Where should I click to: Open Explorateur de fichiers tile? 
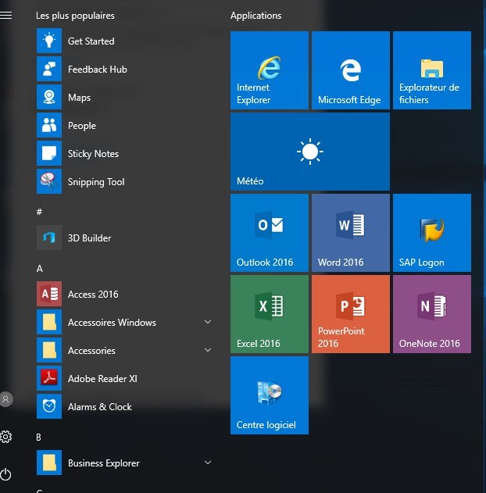click(x=432, y=70)
